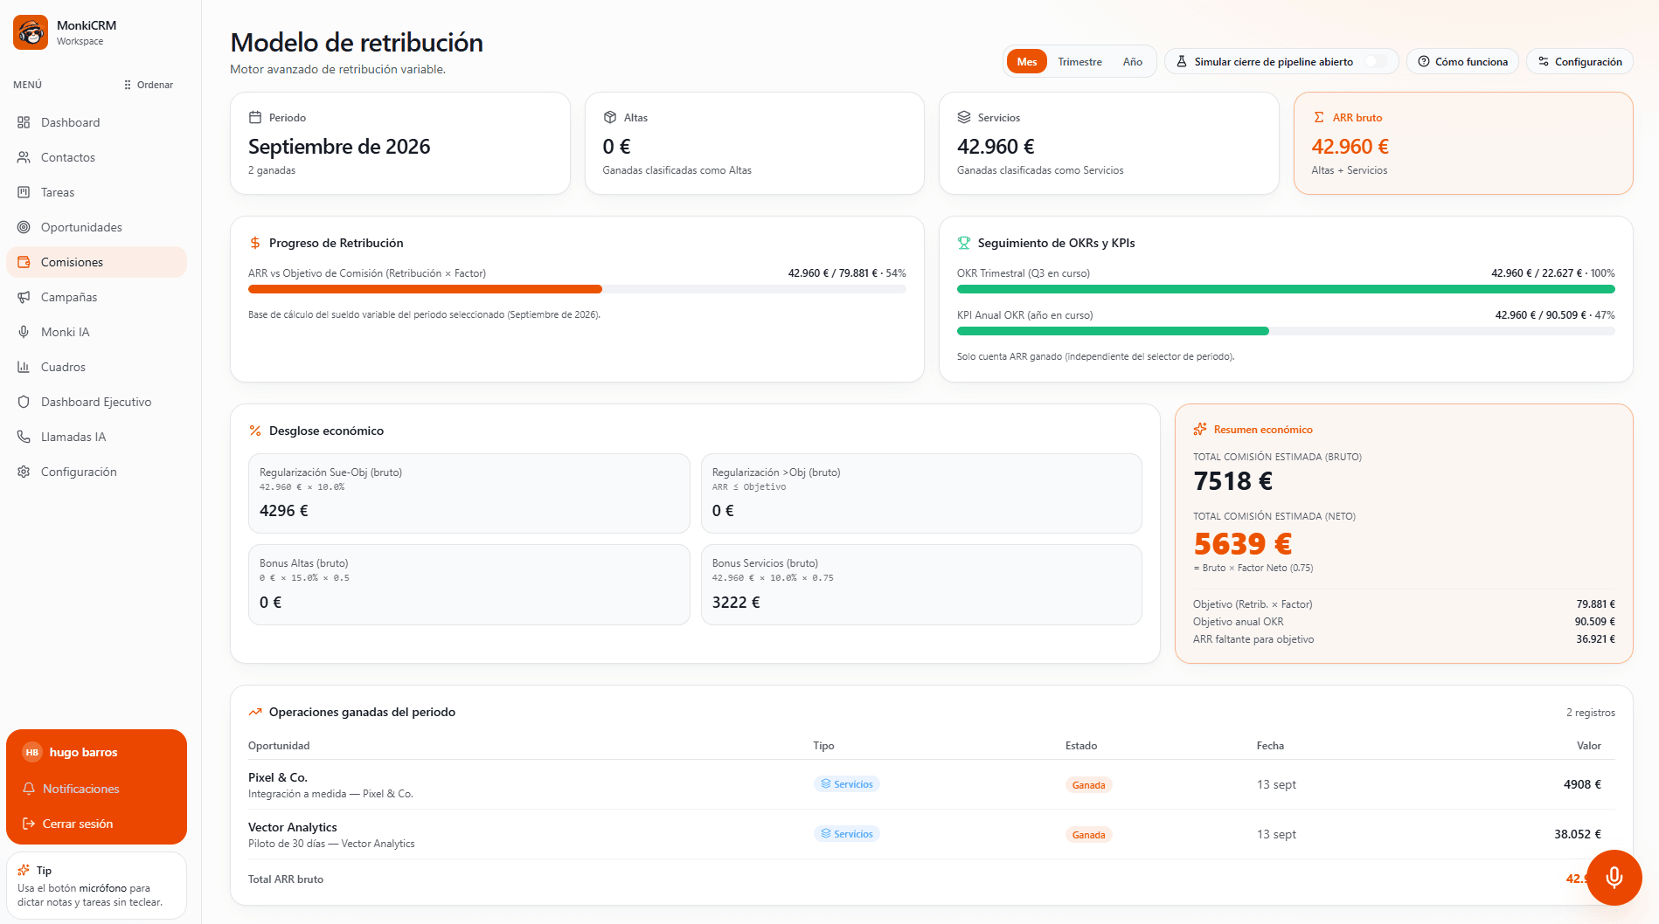Open the hugo barros user profile
Viewport: 1659px width, 924px height.
point(96,752)
